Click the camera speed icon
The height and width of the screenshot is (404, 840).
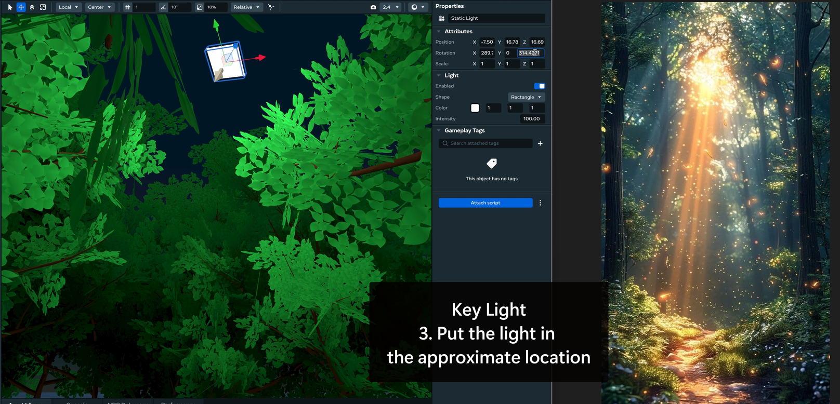pyautogui.click(x=373, y=7)
